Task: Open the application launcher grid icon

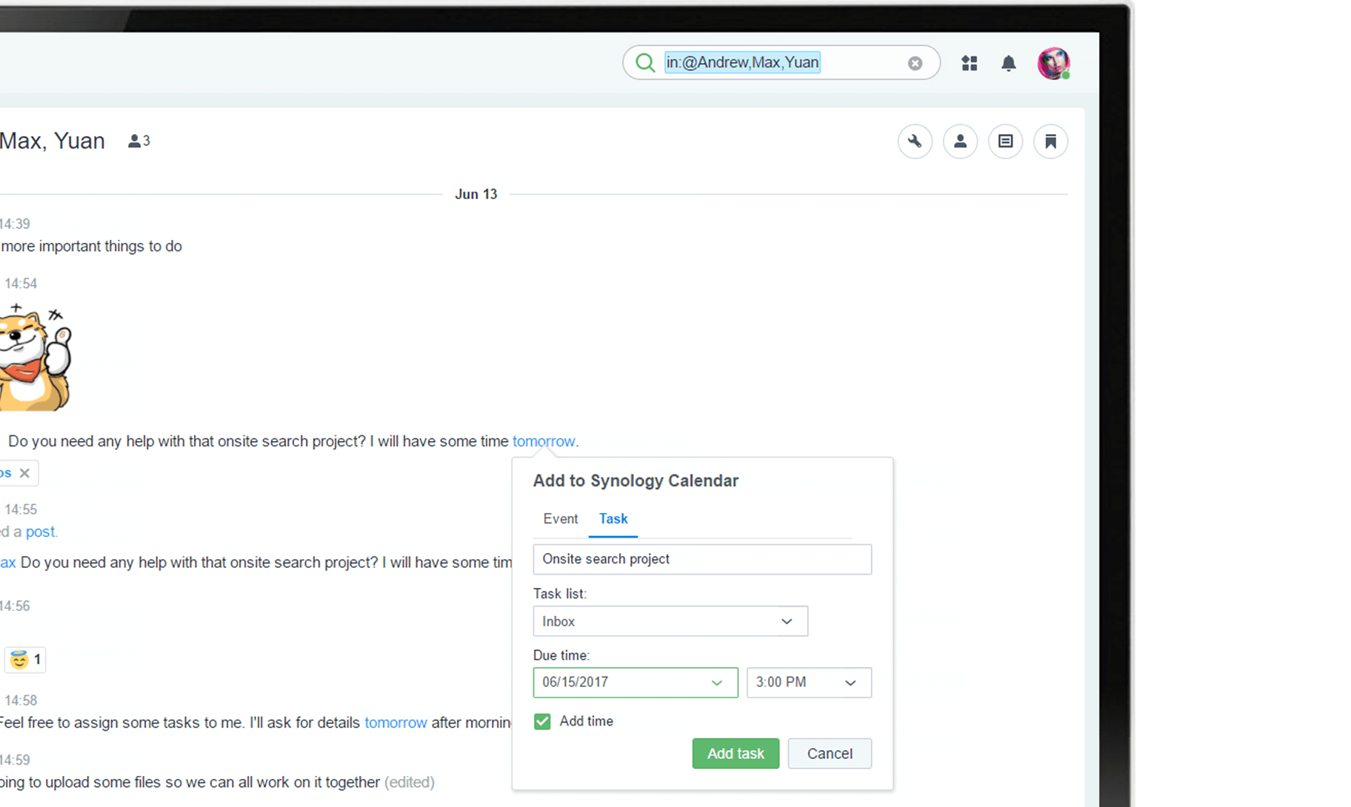Action: (969, 63)
